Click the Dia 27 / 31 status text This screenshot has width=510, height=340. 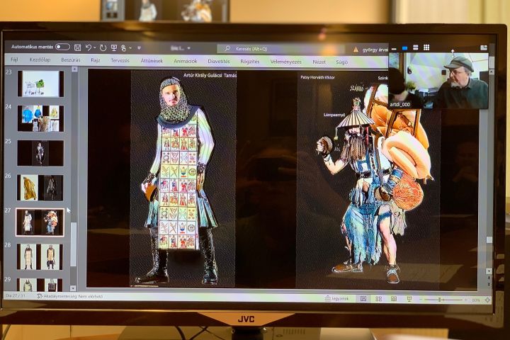click(16, 295)
